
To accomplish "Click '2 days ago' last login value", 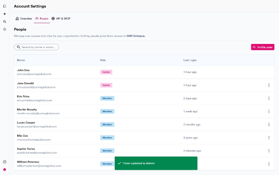I will [x=190, y=98].
